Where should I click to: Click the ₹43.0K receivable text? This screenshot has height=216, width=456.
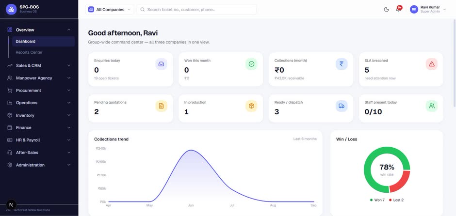[x=289, y=78]
